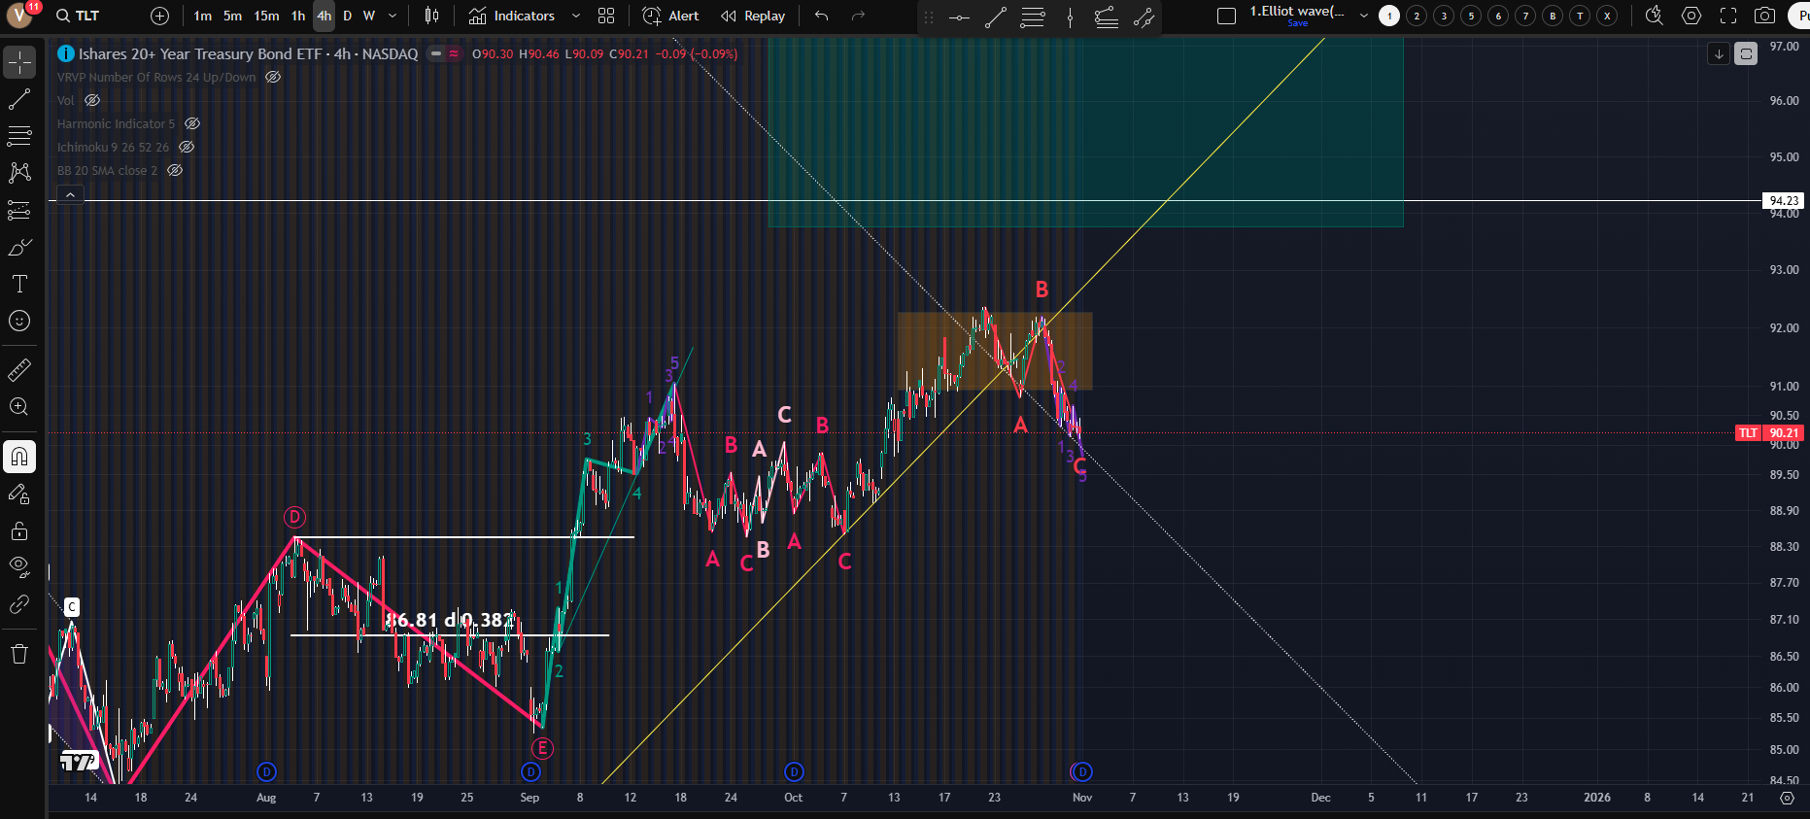The width and height of the screenshot is (1810, 819).
Task: Expand the time interval dropdown arrow
Action: [393, 16]
